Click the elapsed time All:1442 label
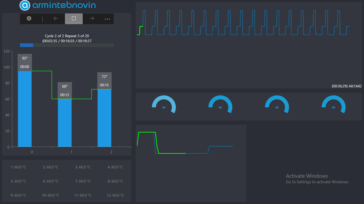Screen dimensions: 364x204 (x=346, y=86)
